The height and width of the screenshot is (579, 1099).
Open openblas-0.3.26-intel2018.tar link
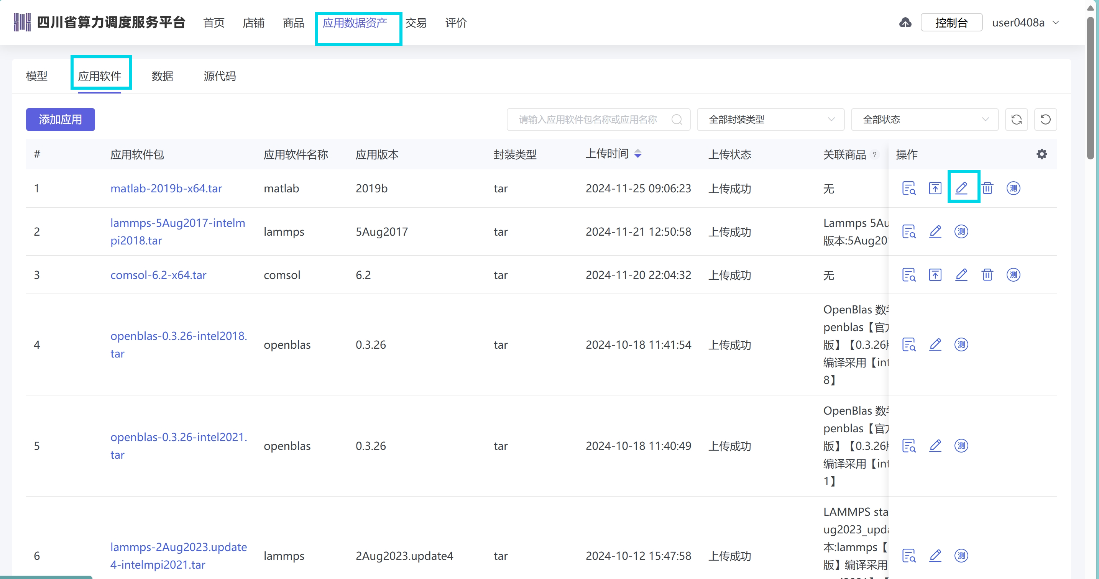(x=179, y=344)
